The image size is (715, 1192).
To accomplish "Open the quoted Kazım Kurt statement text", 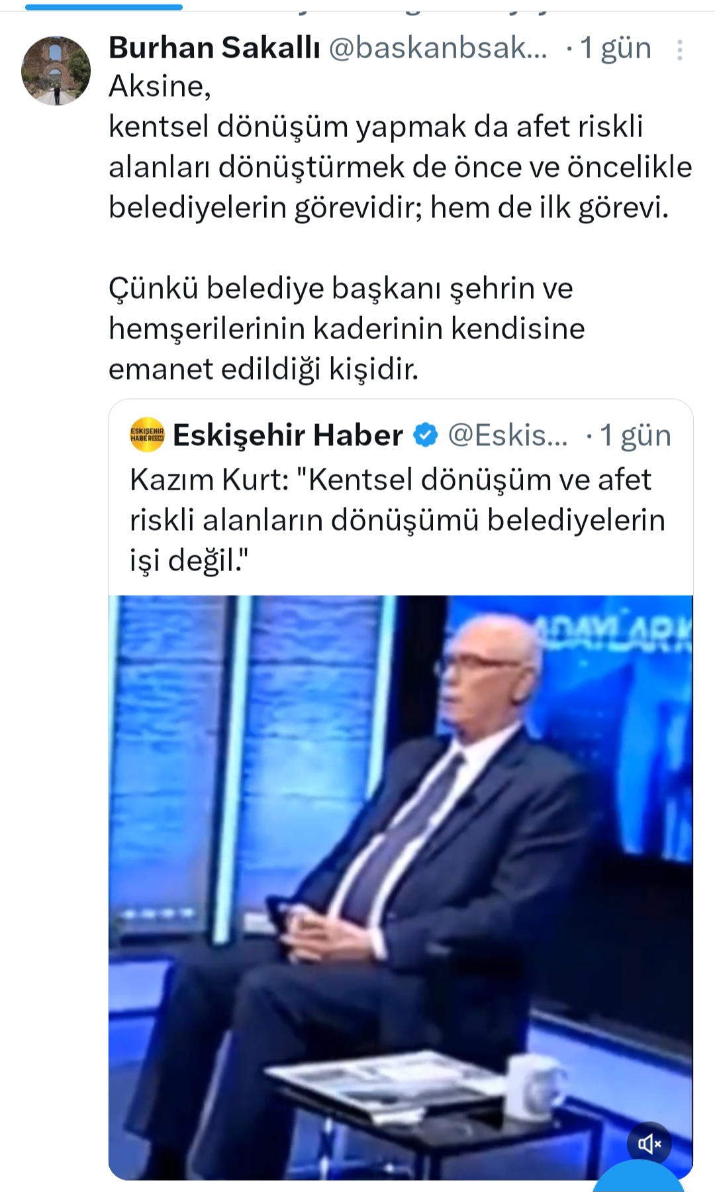I will point(397,519).
